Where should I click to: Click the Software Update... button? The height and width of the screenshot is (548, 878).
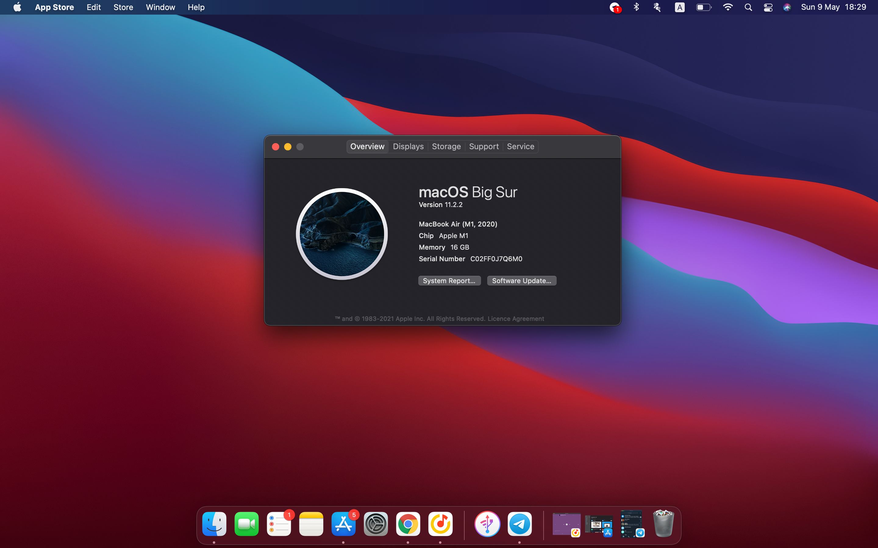521,280
